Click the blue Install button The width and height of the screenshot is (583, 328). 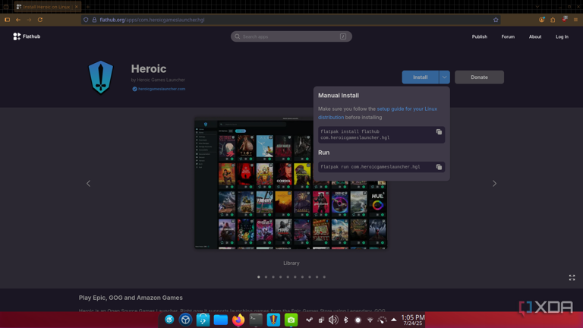(420, 77)
